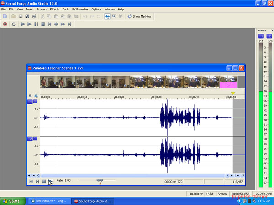Collapse channel 2 with its minus button
The height and width of the screenshot is (205, 274).
[35, 138]
